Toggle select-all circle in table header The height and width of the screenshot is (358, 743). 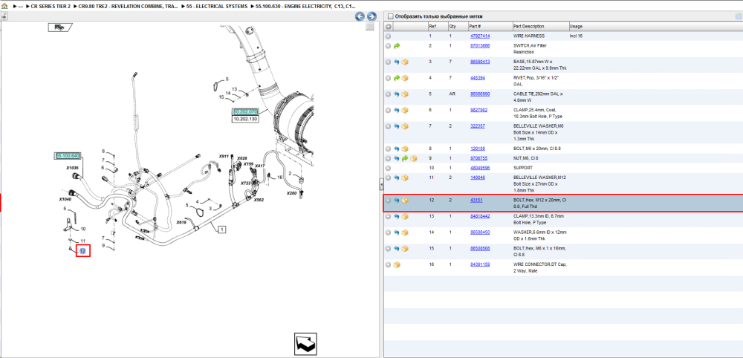click(x=388, y=27)
